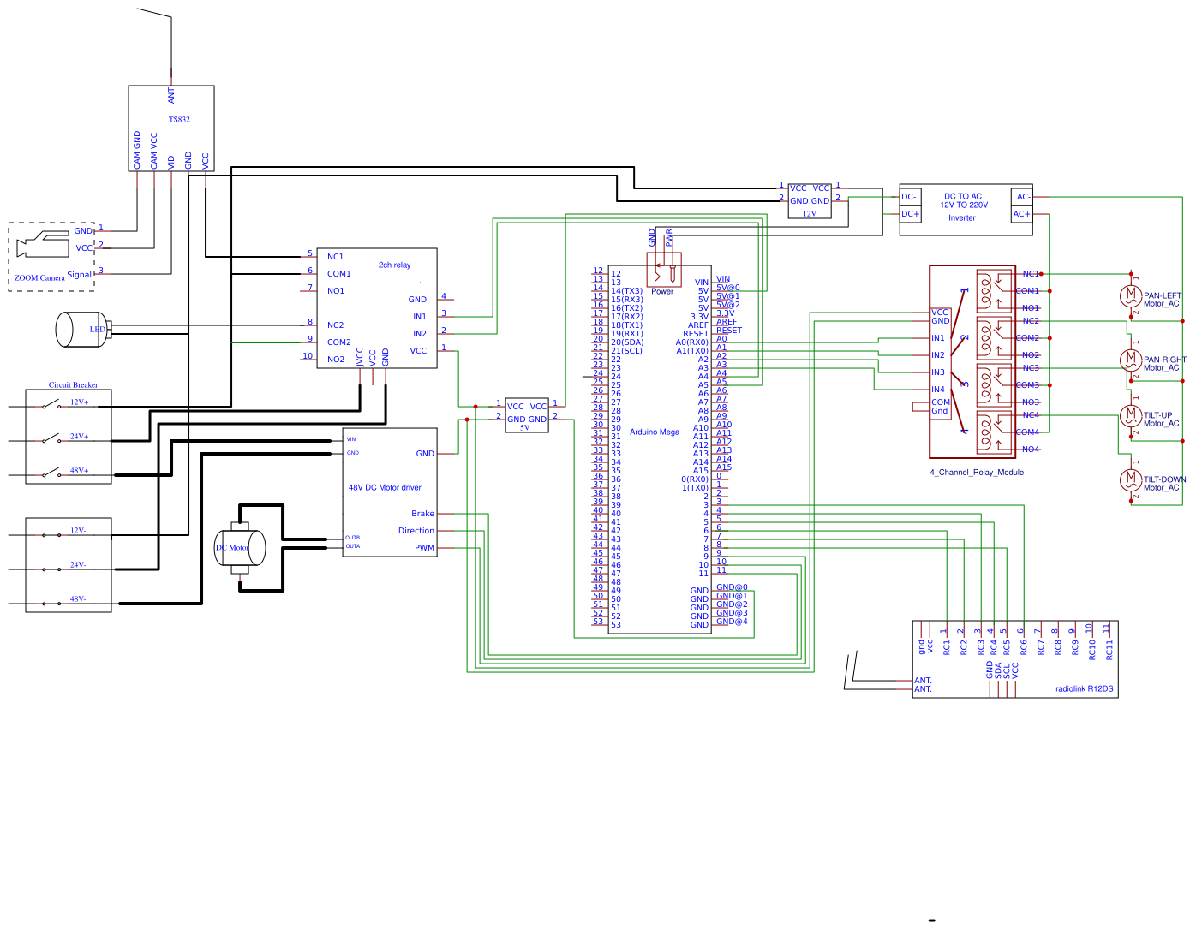The width and height of the screenshot is (1196, 929).
Task: Select the IN4 pin on relay module
Action: pyautogui.click(x=938, y=390)
